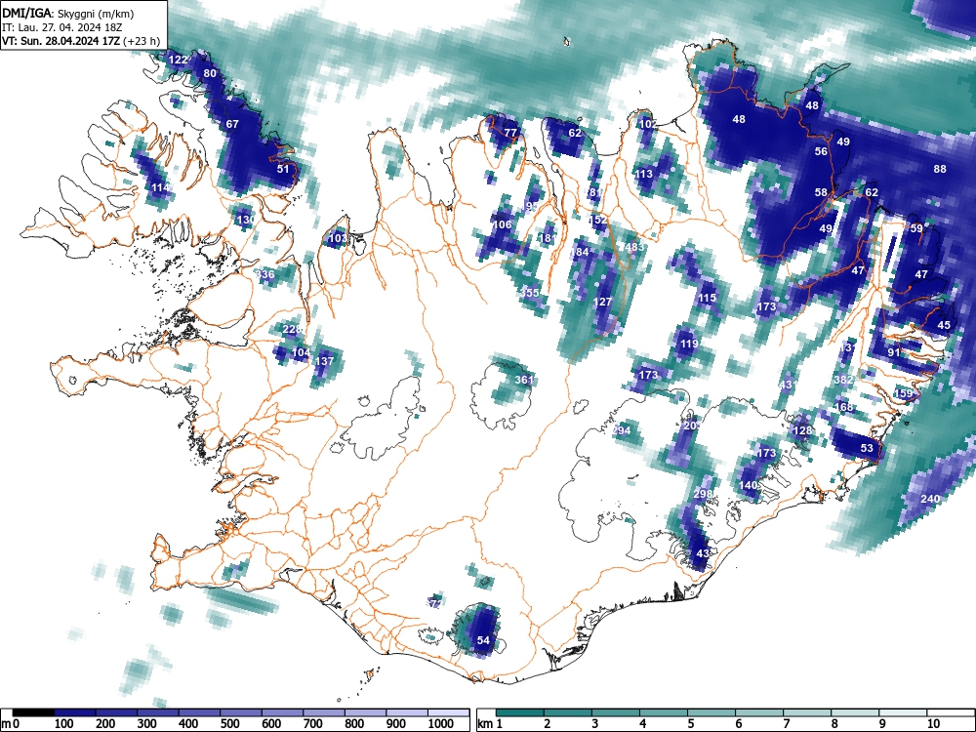976x732 pixels.
Task: Click the legend label 1000
Action: pyautogui.click(x=441, y=724)
